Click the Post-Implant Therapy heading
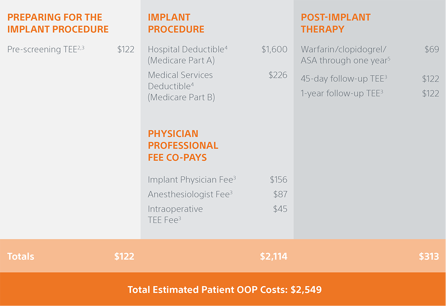Image resolution: width=446 pixels, height=306 pixels. click(336, 23)
